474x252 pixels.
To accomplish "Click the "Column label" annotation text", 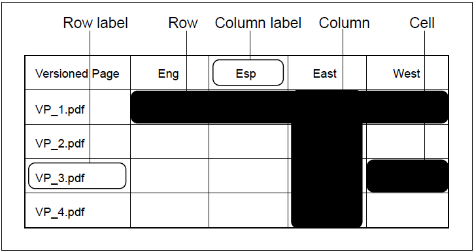I will coord(258,23).
